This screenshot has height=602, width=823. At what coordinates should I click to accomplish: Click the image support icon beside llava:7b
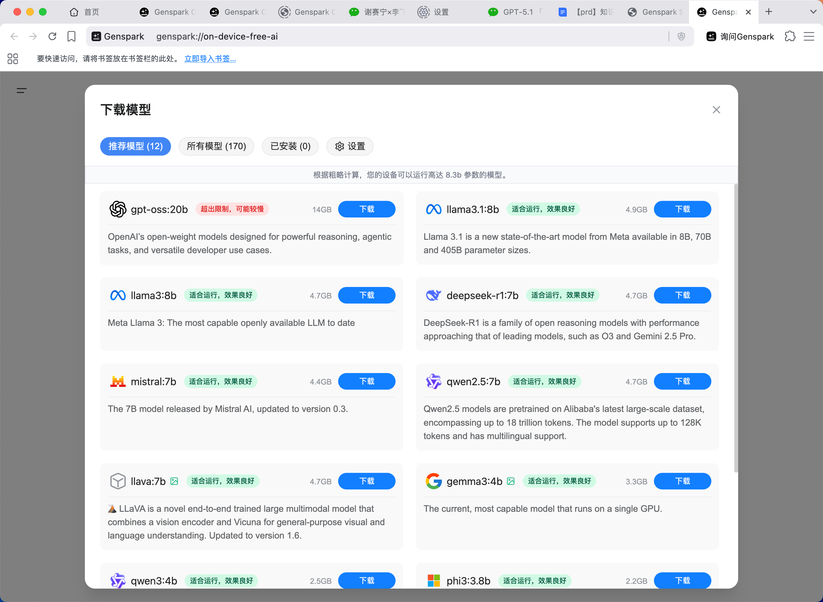(174, 481)
